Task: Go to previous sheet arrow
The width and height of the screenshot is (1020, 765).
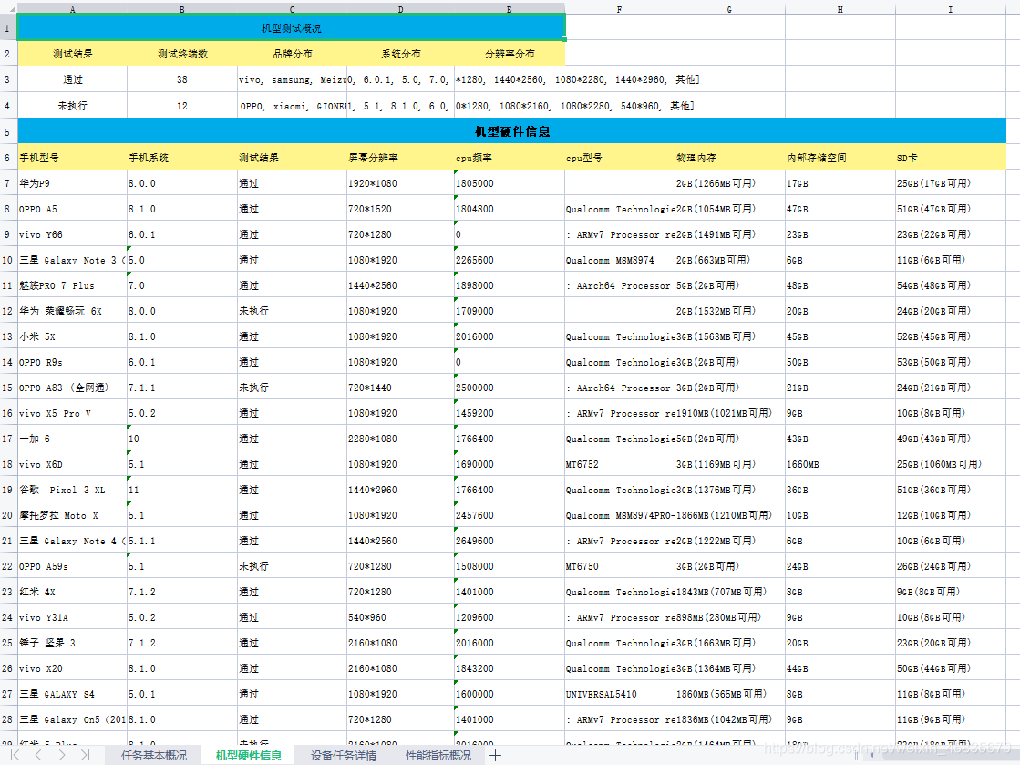Action: (38, 755)
